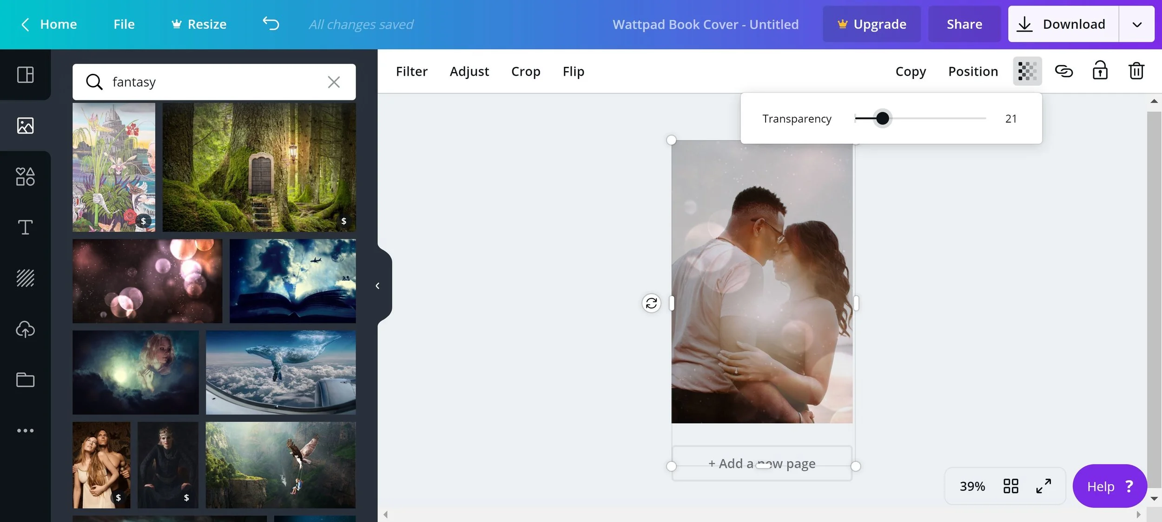Open the Elements panel in sidebar

click(x=25, y=177)
